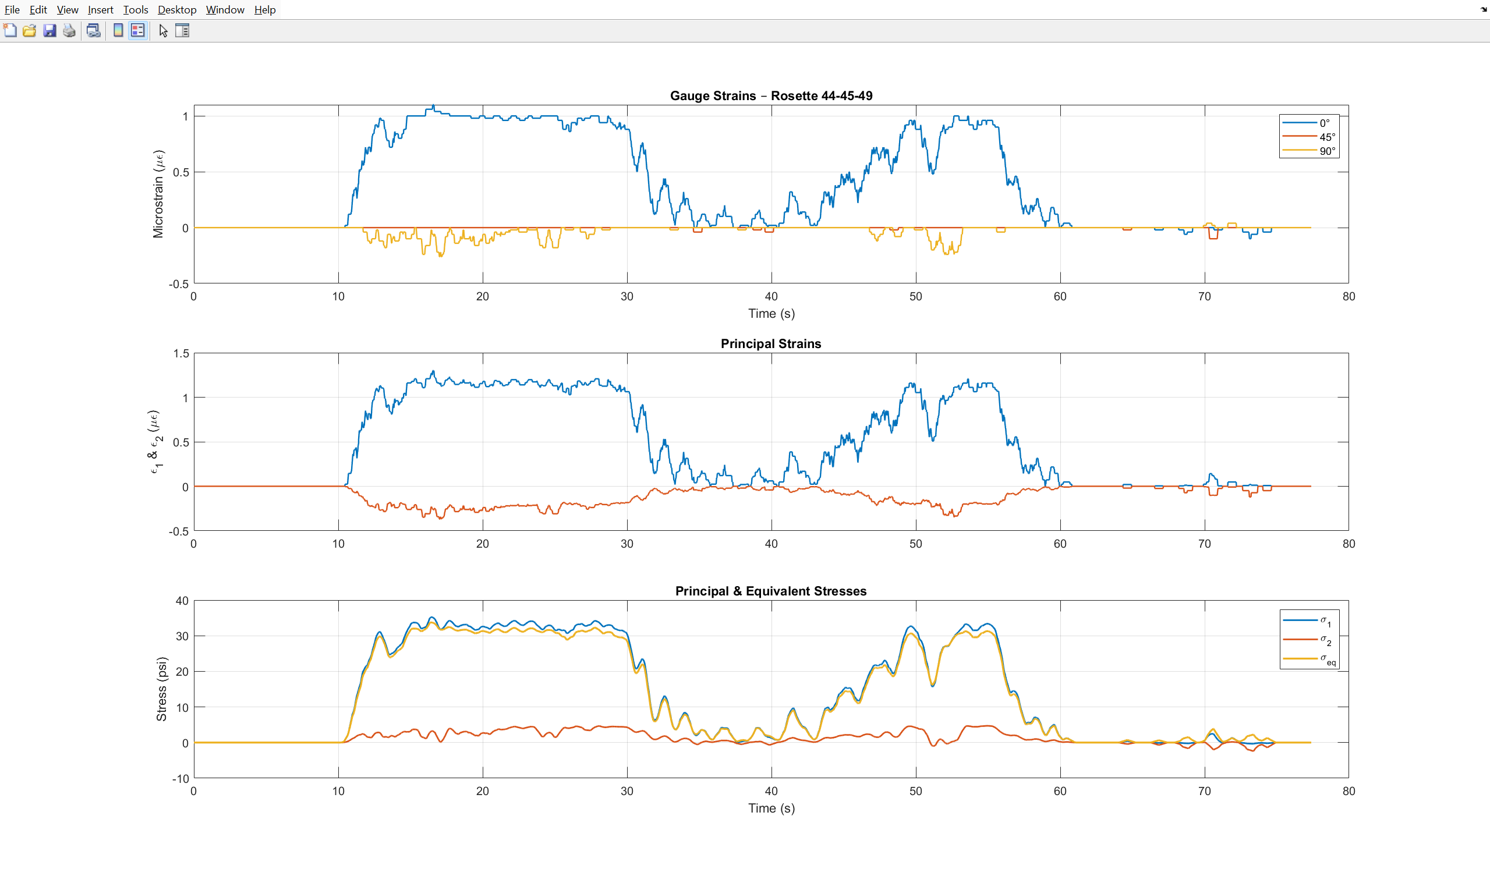Open the Insert menu
The width and height of the screenshot is (1490, 869).
[101, 9]
